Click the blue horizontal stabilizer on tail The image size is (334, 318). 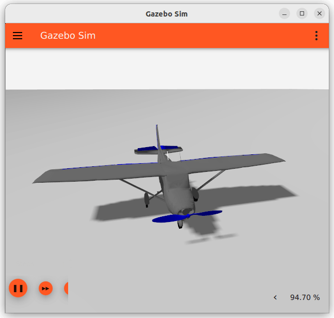click(147, 150)
